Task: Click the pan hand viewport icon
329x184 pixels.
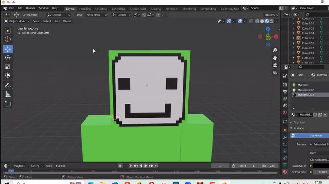Action: (x=275, y=58)
